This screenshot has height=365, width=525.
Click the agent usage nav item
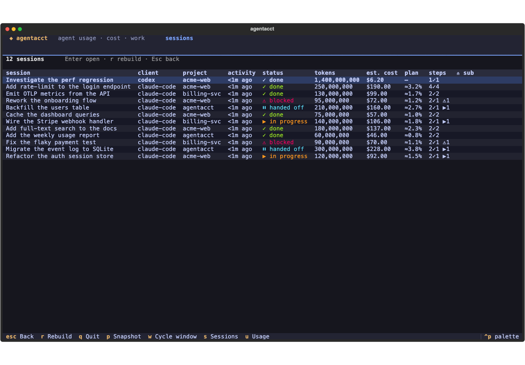pos(77,38)
